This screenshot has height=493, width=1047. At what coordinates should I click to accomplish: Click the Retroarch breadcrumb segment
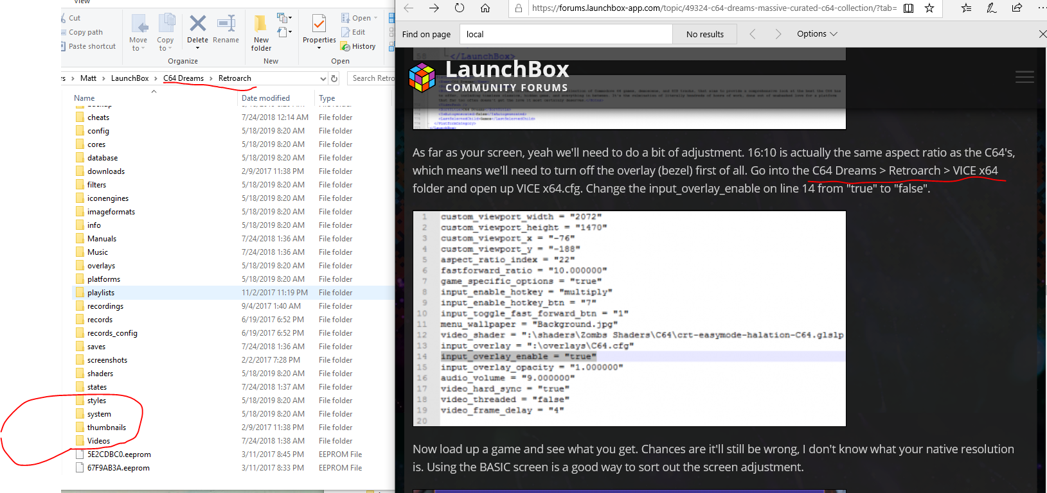pos(235,78)
